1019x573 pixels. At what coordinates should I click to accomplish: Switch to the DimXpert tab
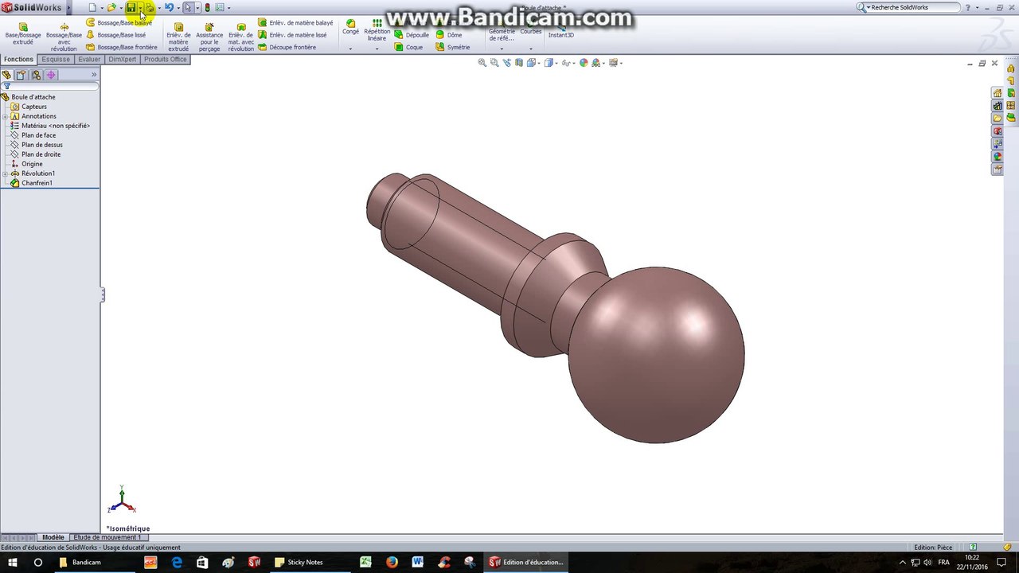coord(123,60)
